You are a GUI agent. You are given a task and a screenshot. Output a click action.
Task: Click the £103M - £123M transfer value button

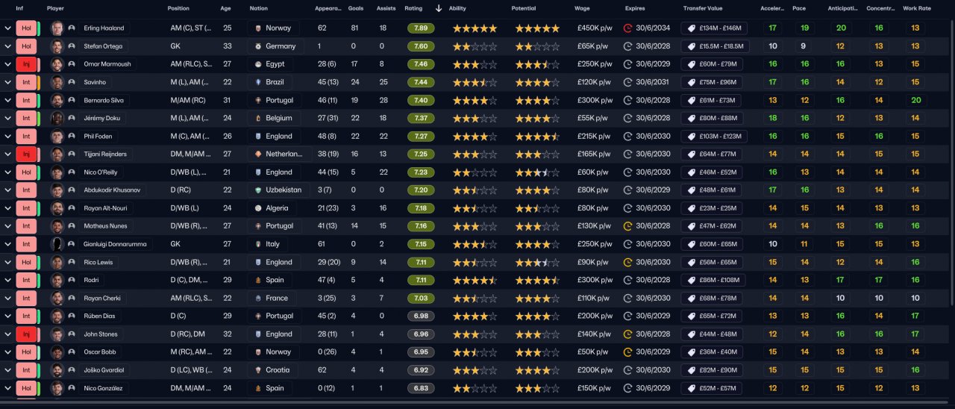(714, 136)
